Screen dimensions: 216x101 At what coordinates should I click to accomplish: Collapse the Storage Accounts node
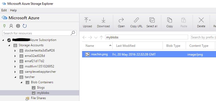(x=9, y=45)
